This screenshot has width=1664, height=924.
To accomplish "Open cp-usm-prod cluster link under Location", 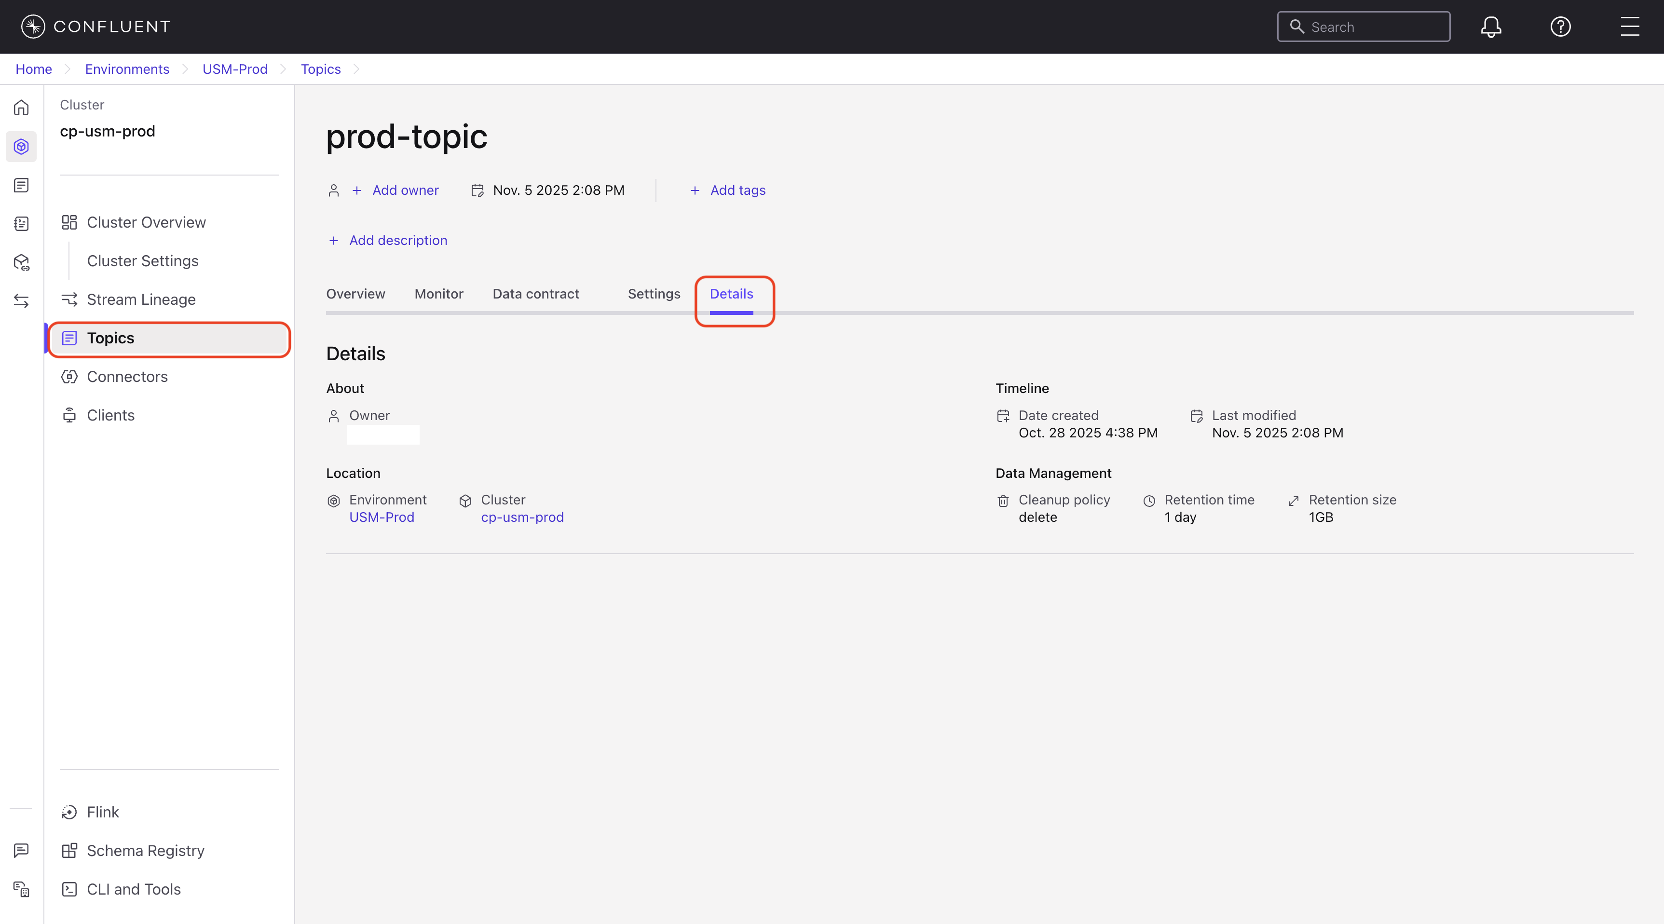I will pos(522,517).
